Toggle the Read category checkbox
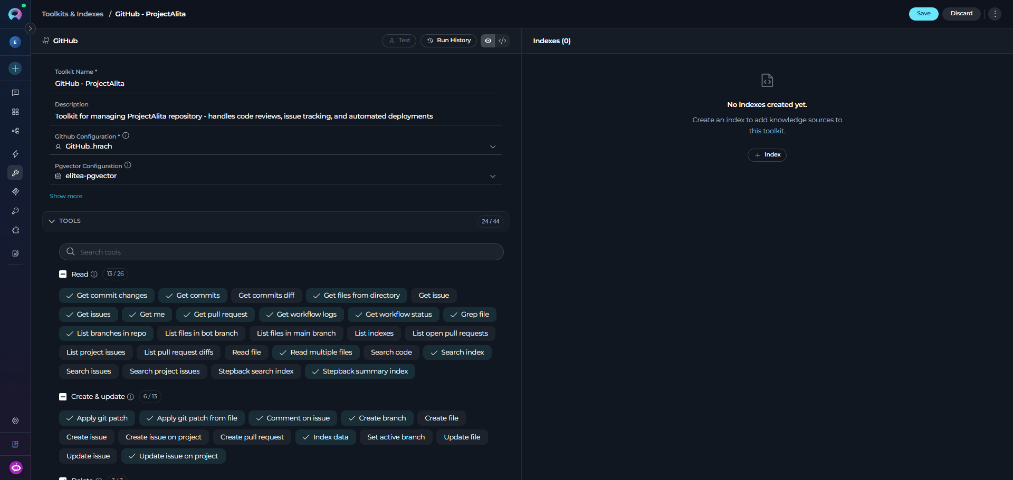The width and height of the screenshot is (1013, 480). (63, 274)
